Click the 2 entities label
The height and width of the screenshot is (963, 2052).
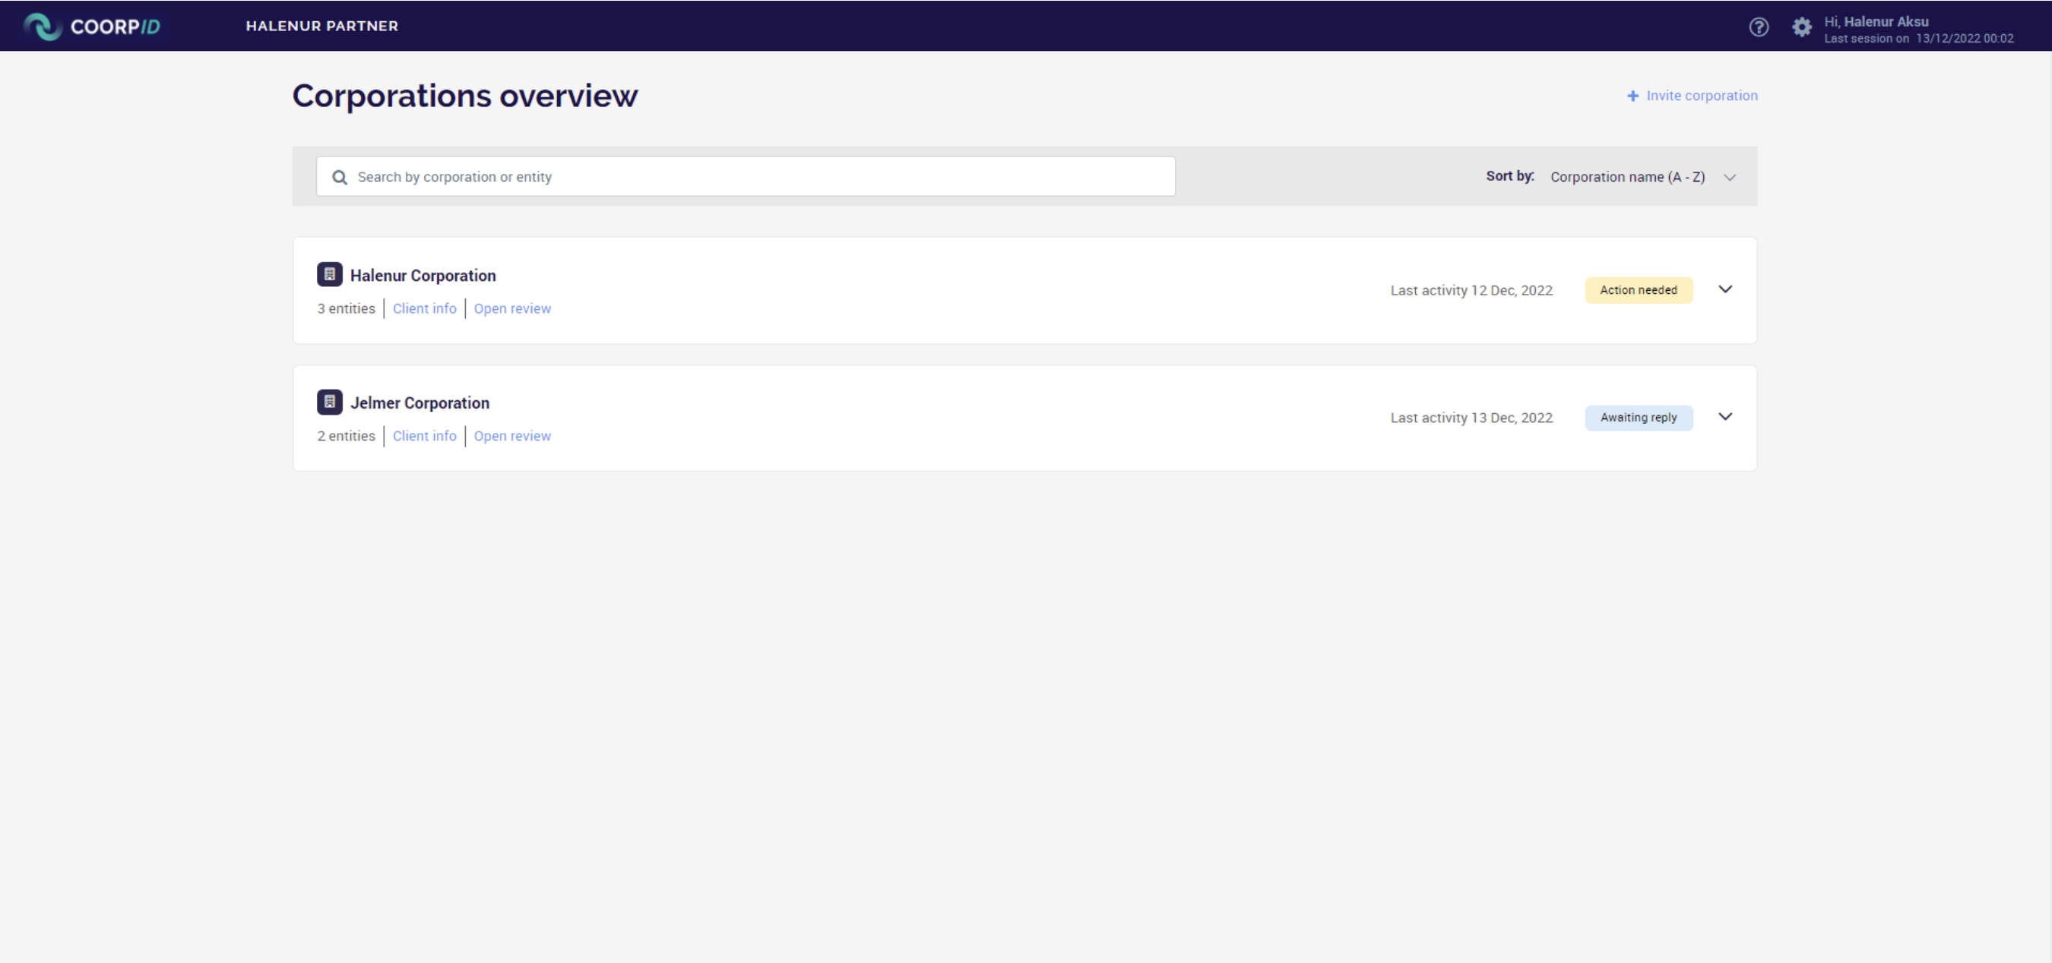pyautogui.click(x=346, y=435)
